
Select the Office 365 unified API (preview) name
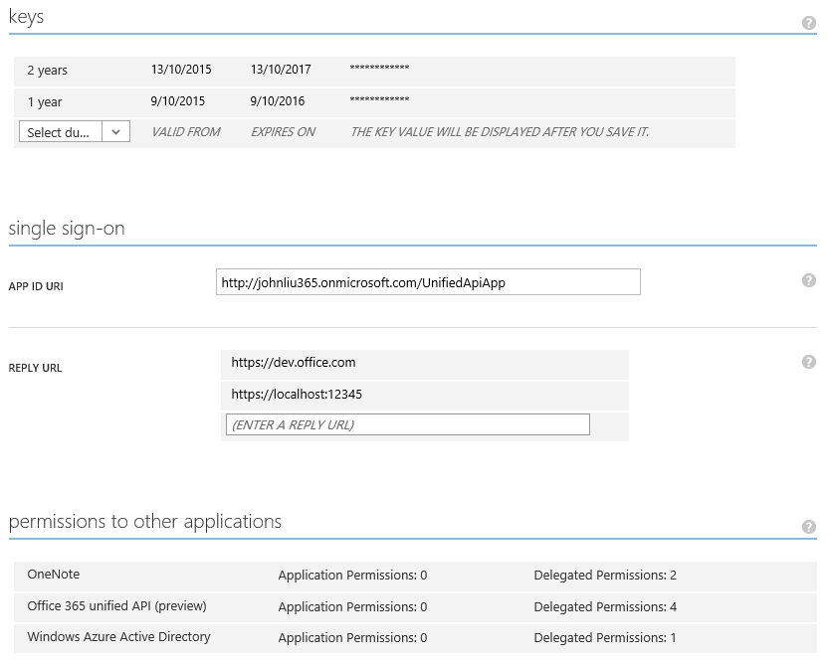click(x=117, y=605)
